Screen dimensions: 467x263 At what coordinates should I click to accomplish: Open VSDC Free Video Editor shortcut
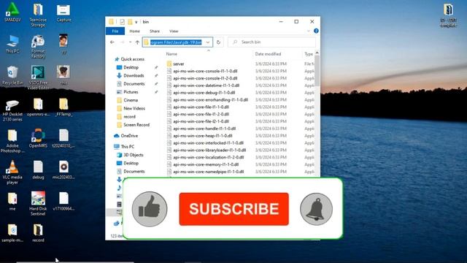tap(38, 77)
